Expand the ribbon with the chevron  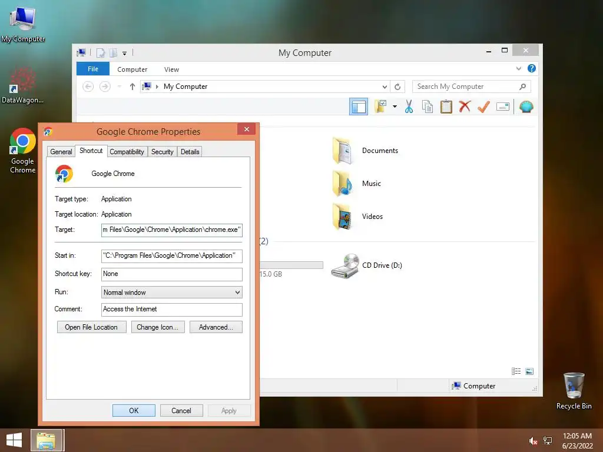[x=518, y=68]
